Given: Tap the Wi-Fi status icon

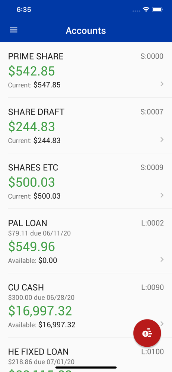Looking at the screenshot, I should [146, 10].
